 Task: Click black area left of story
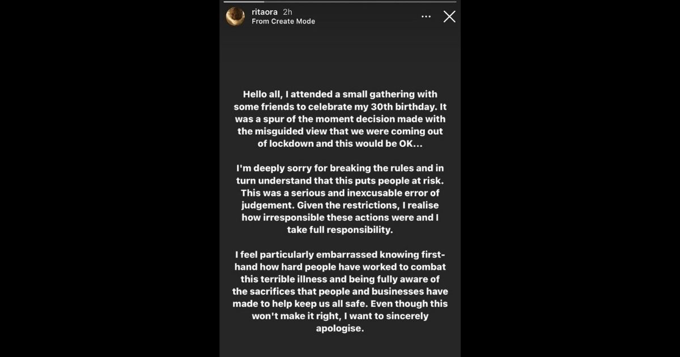click(108, 178)
